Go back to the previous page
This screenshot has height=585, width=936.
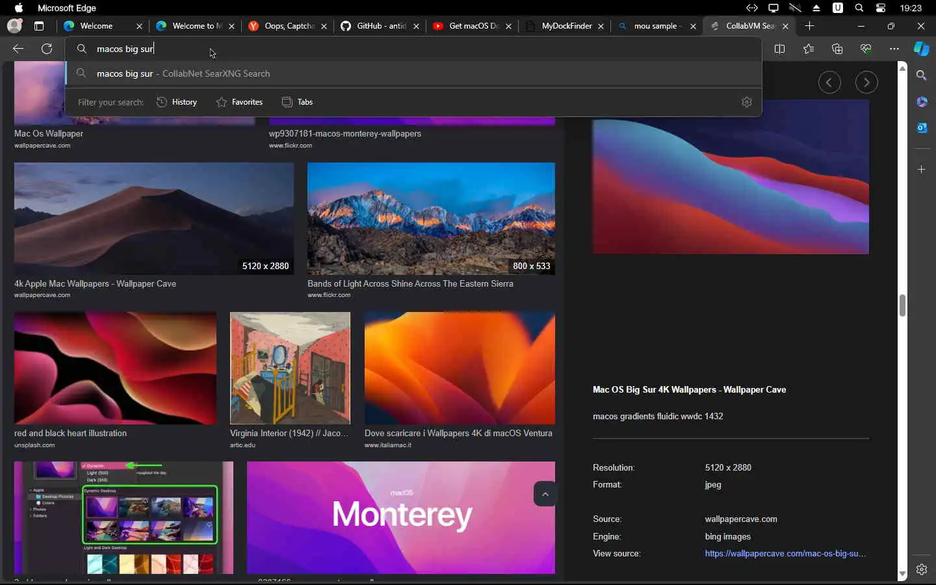click(x=18, y=49)
